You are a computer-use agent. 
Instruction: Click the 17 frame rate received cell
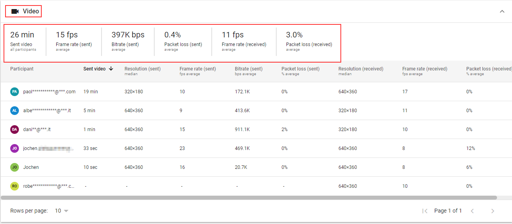tap(405, 92)
